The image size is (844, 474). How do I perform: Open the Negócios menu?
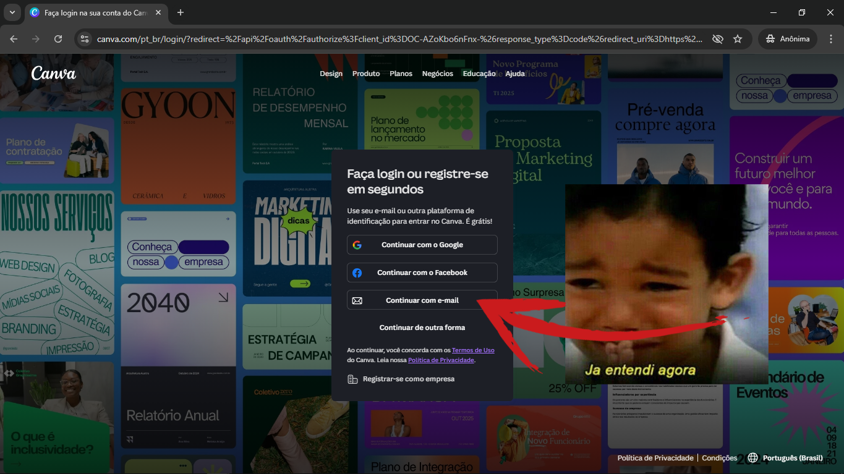438,74
